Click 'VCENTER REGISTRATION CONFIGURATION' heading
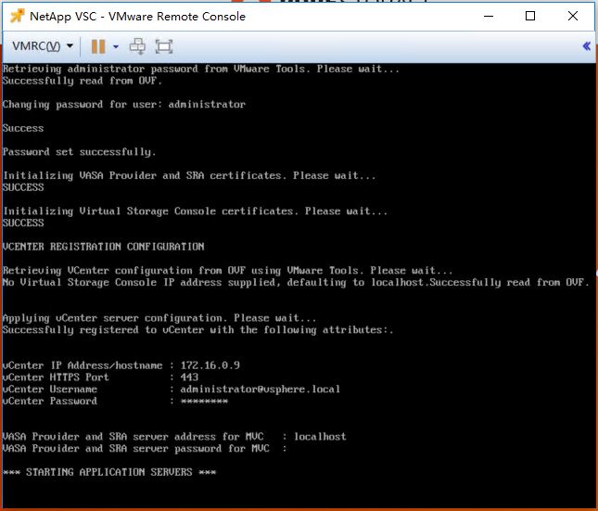 [x=103, y=247]
